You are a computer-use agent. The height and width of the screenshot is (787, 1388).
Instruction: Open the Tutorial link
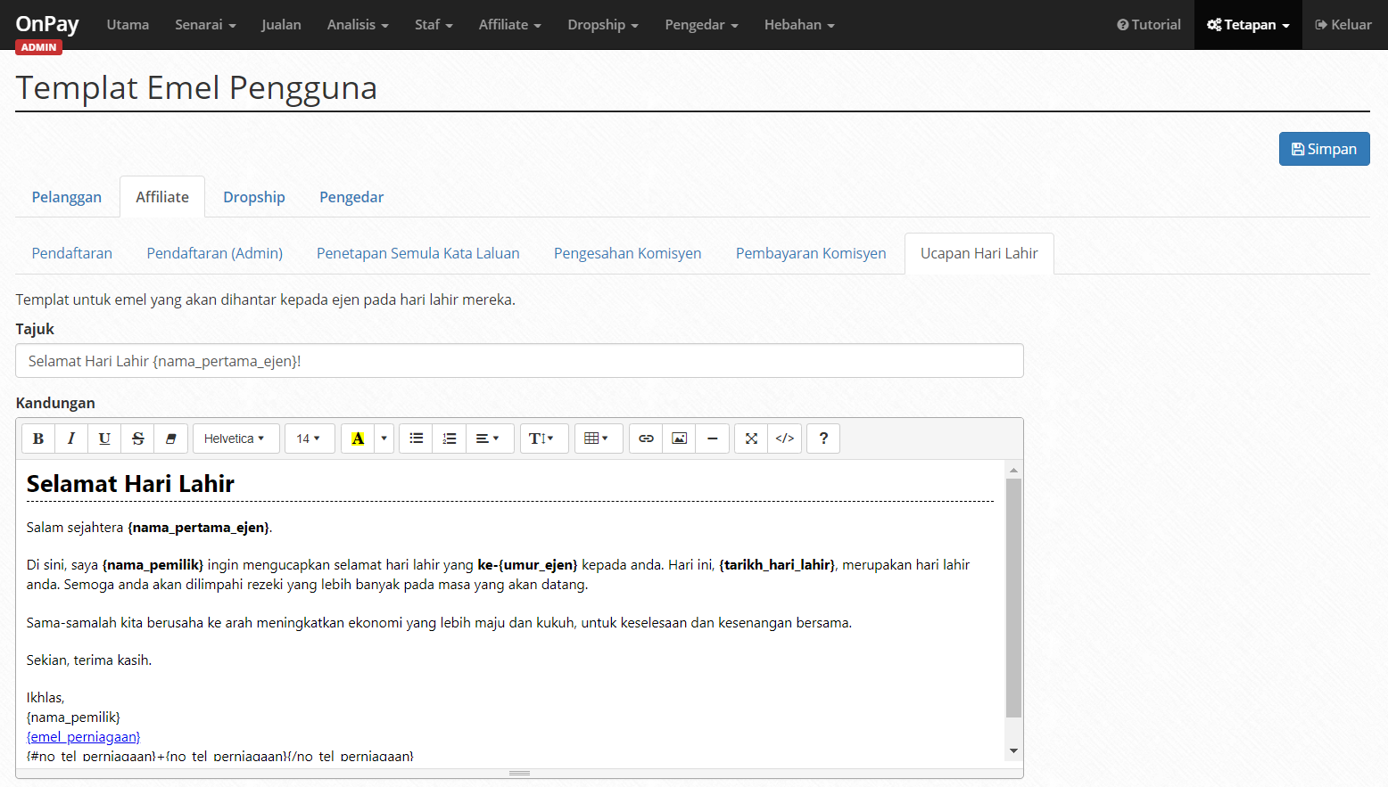click(x=1149, y=25)
